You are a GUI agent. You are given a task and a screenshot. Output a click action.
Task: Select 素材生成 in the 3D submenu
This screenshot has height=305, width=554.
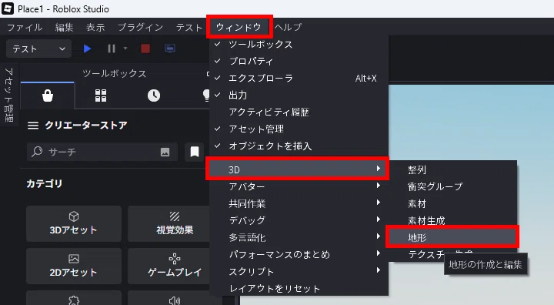pyautogui.click(x=453, y=220)
